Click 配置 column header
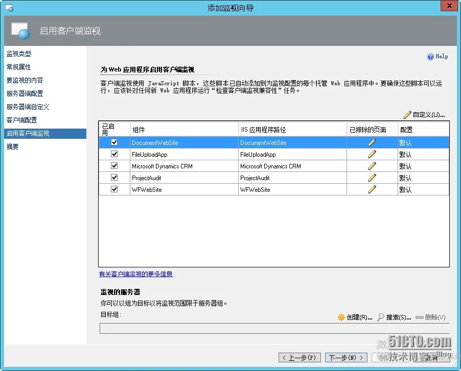The height and width of the screenshot is (371, 461). [x=423, y=130]
